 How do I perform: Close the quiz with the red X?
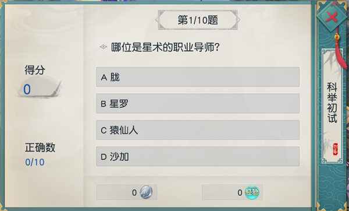(x=332, y=16)
